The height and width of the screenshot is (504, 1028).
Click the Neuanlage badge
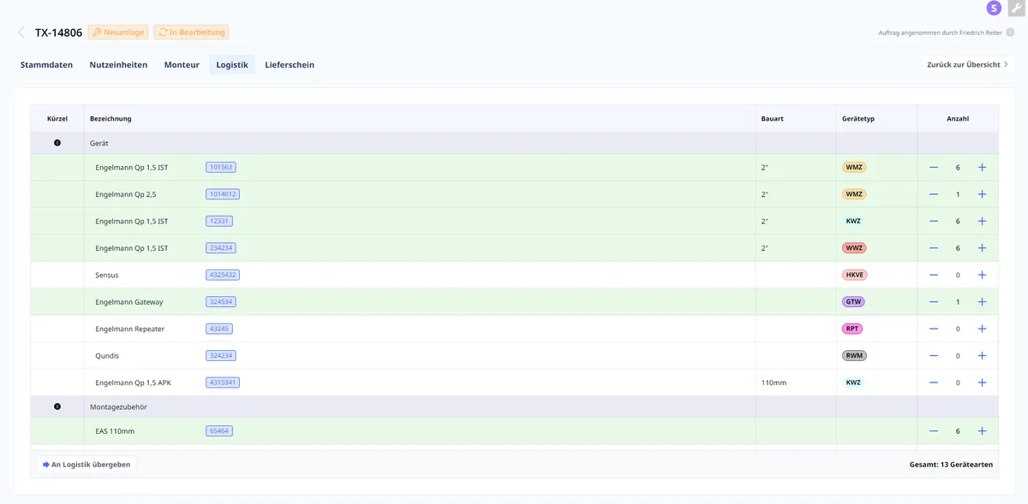(x=118, y=33)
